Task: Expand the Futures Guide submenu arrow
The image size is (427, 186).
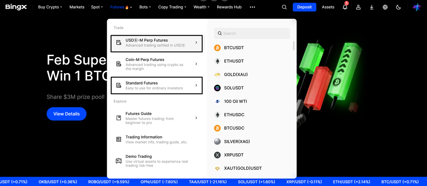Action: pyautogui.click(x=196, y=118)
